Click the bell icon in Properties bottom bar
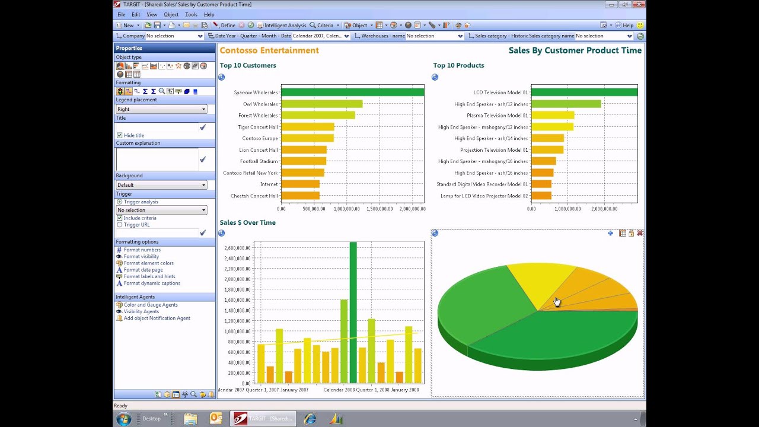 tap(211, 394)
